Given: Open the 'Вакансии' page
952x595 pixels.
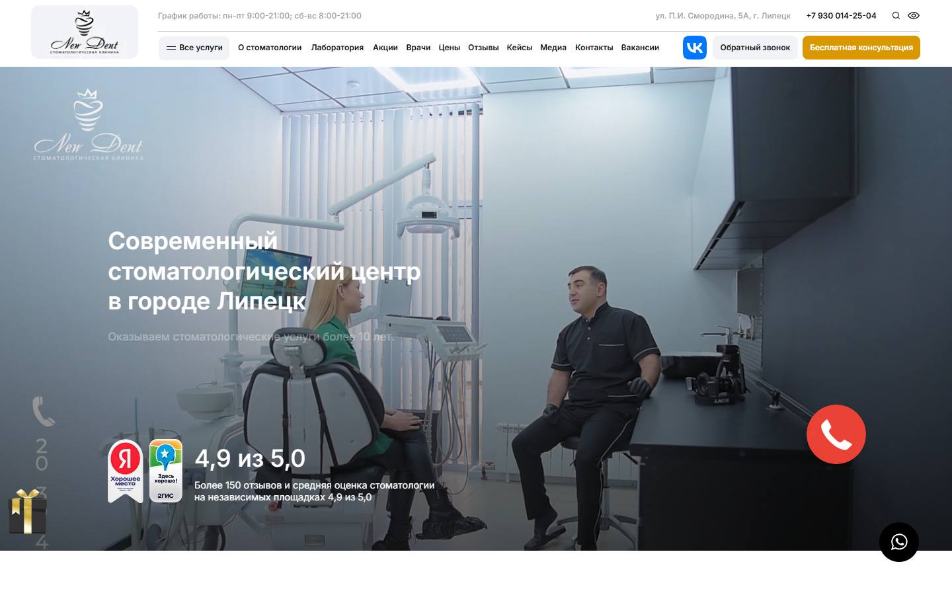Looking at the screenshot, I should (x=640, y=48).
